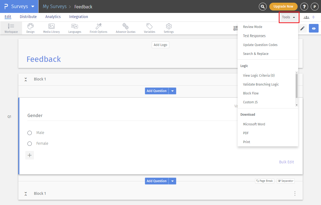Click the Tools menu scrollbar
Viewport: 321px width, 205px height.
[297, 86]
